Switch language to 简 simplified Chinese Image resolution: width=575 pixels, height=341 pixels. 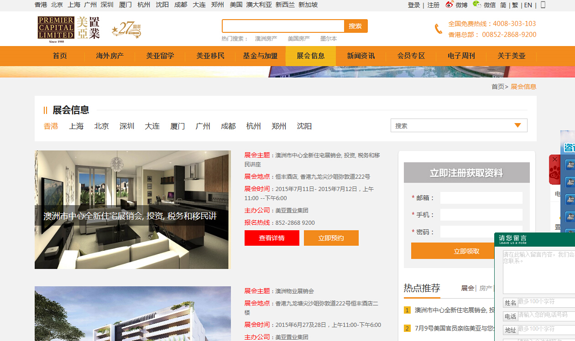(503, 5)
